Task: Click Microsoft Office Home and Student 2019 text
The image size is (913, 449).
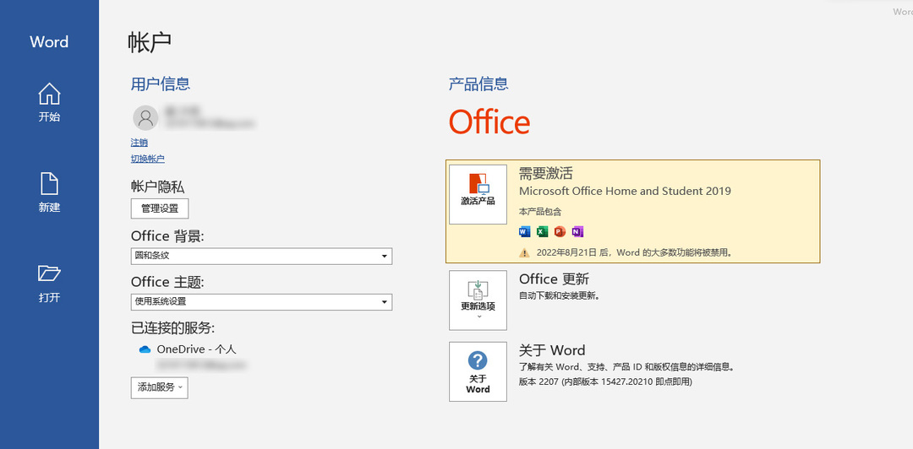Action: click(x=625, y=191)
